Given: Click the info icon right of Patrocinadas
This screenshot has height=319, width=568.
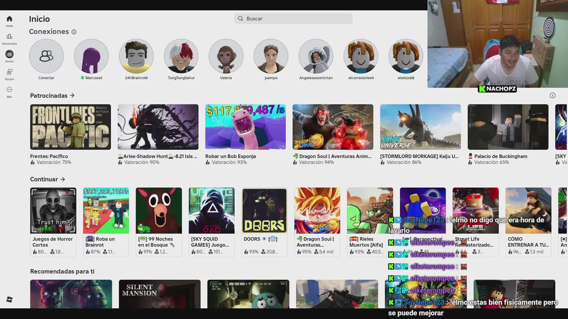Looking at the screenshot, I should [x=552, y=95].
